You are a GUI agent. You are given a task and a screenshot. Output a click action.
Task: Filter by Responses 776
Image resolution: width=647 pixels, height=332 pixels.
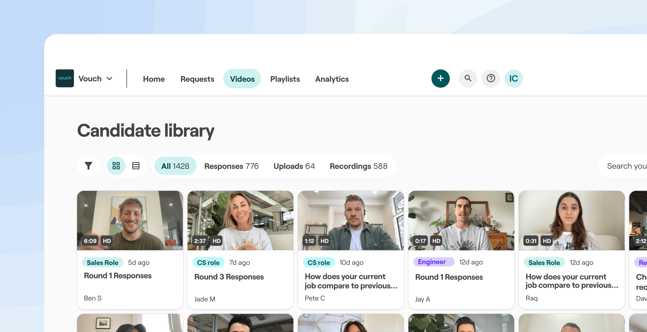(232, 166)
